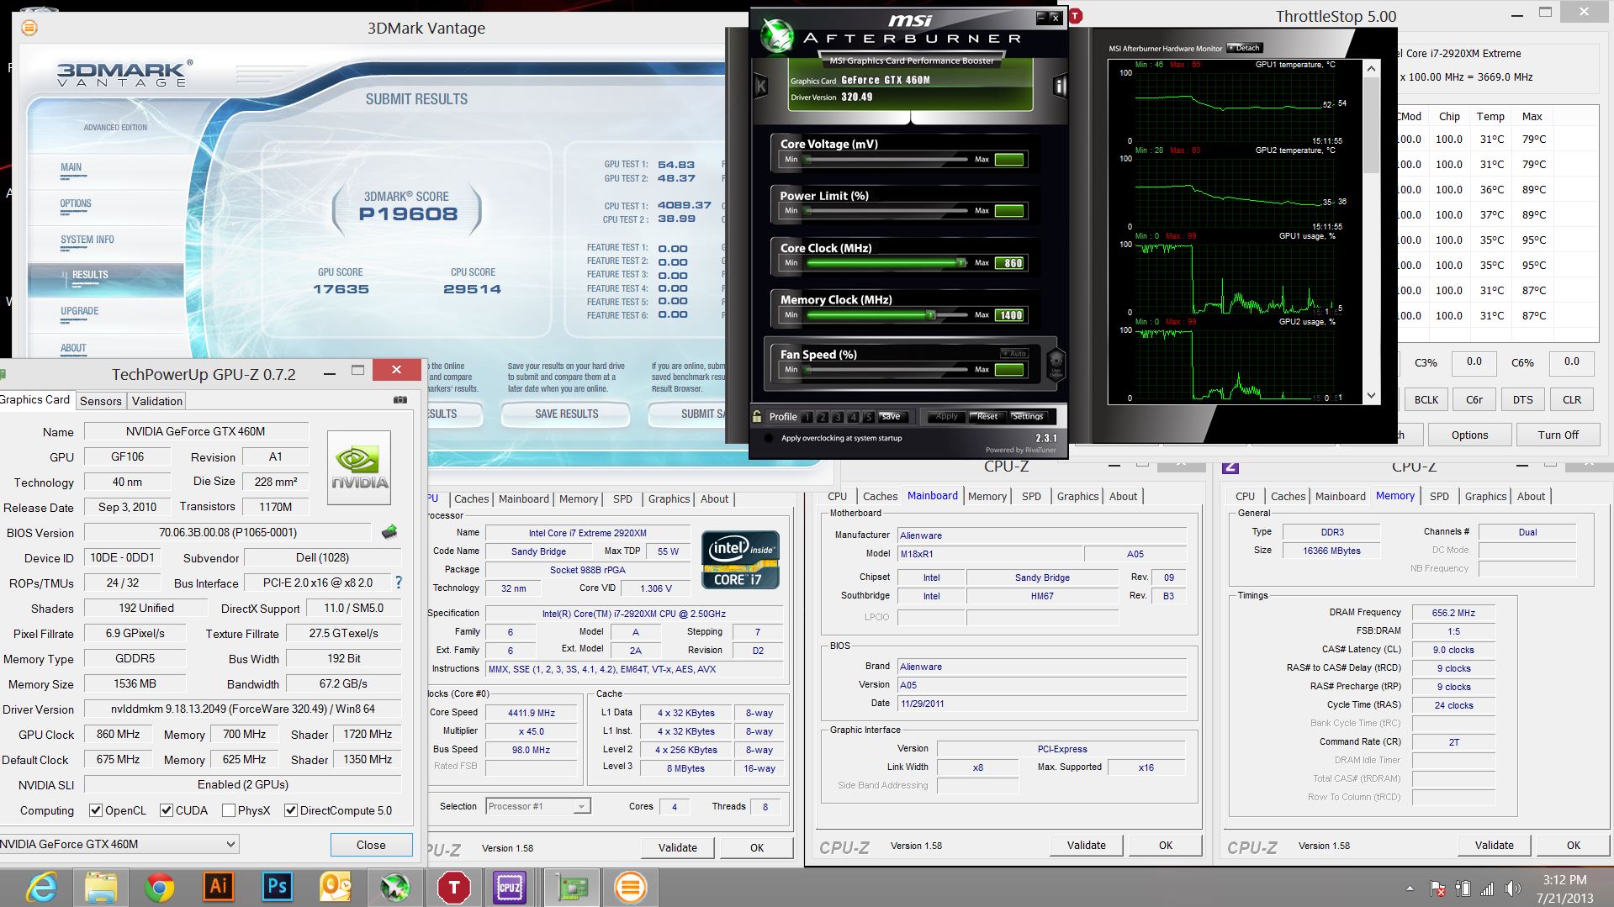Switch to MSI Afterburner taskbar icon
Screen dimensions: 1614x907
click(x=394, y=887)
